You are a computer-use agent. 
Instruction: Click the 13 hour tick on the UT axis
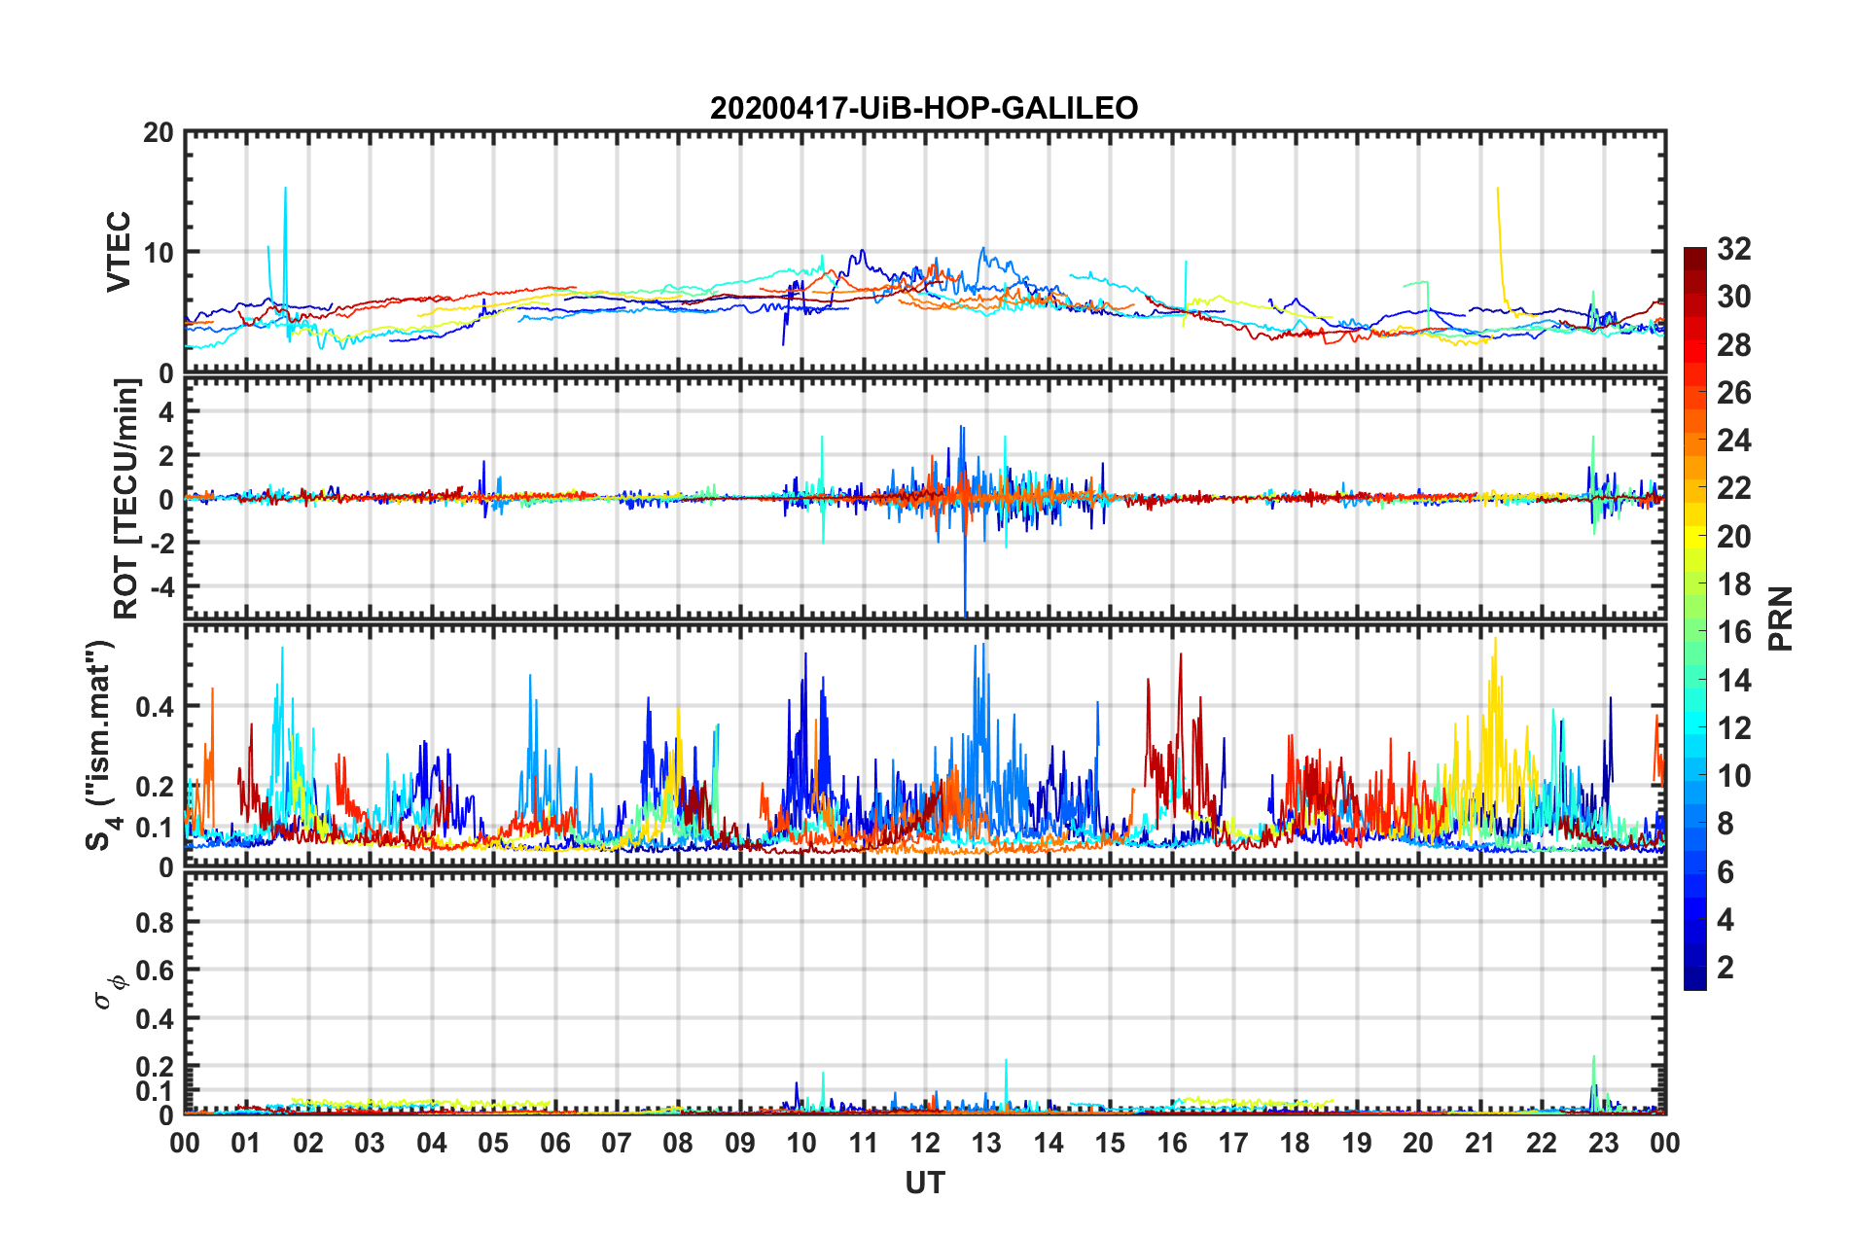point(986,1143)
